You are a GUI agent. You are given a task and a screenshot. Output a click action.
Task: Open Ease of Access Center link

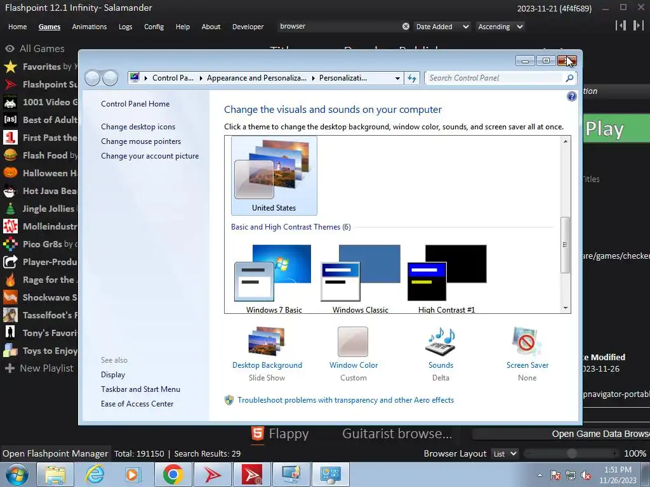[137, 404]
